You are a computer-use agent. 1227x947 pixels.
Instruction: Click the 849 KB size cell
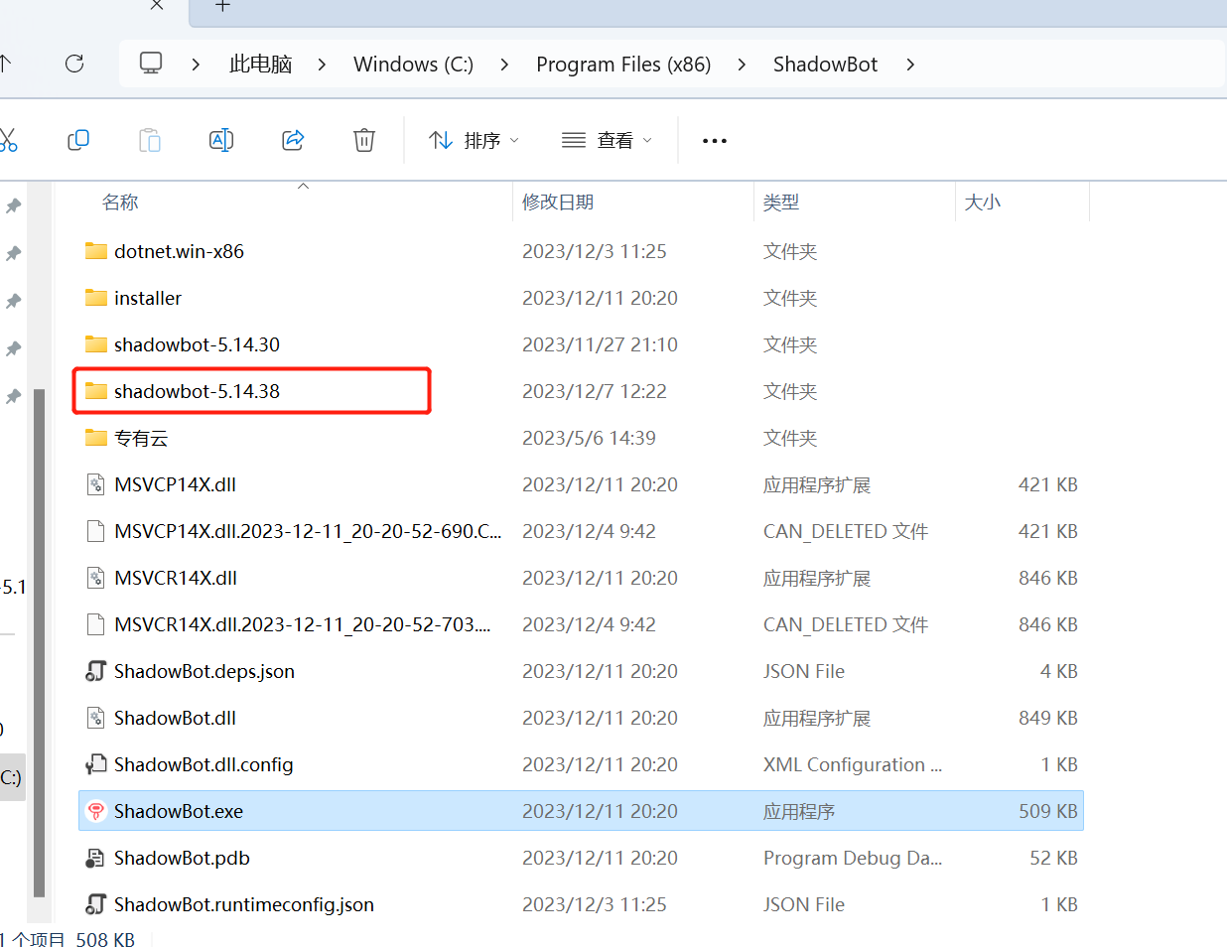point(1048,718)
